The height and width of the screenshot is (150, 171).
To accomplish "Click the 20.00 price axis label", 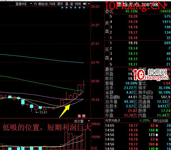I will pos(95,81).
